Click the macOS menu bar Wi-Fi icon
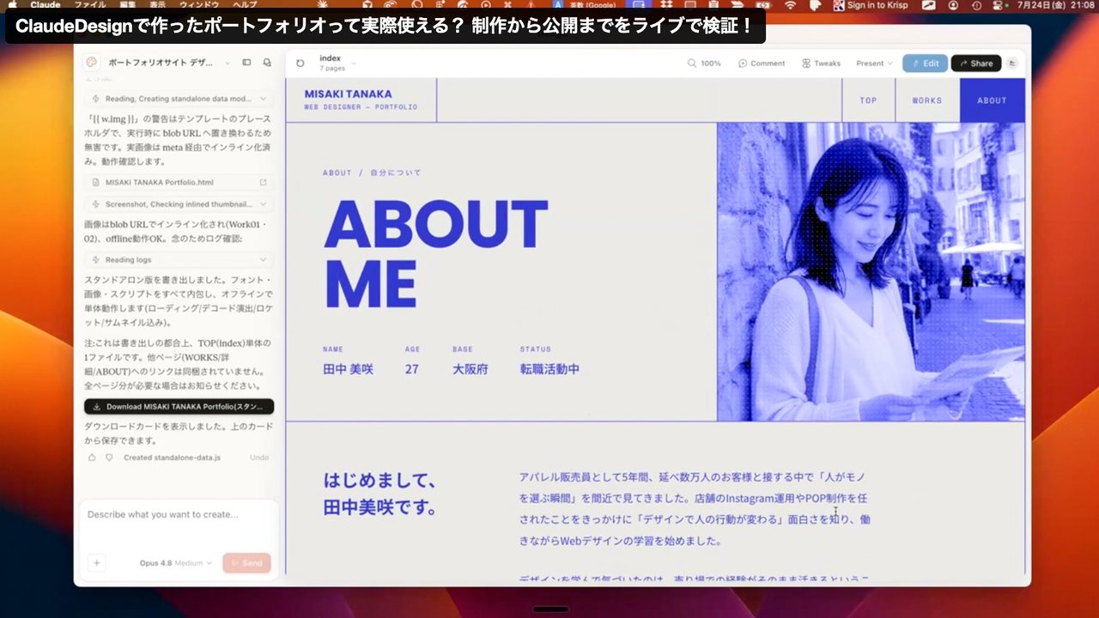This screenshot has height=618, width=1099. pyautogui.click(x=790, y=5)
